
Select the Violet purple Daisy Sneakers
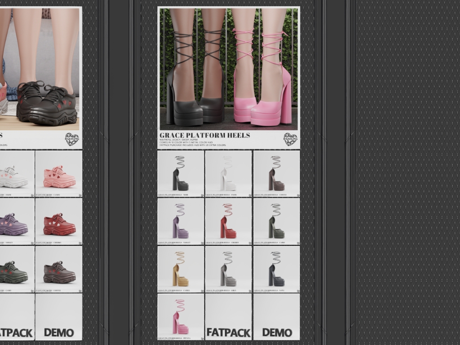[16, 221]
